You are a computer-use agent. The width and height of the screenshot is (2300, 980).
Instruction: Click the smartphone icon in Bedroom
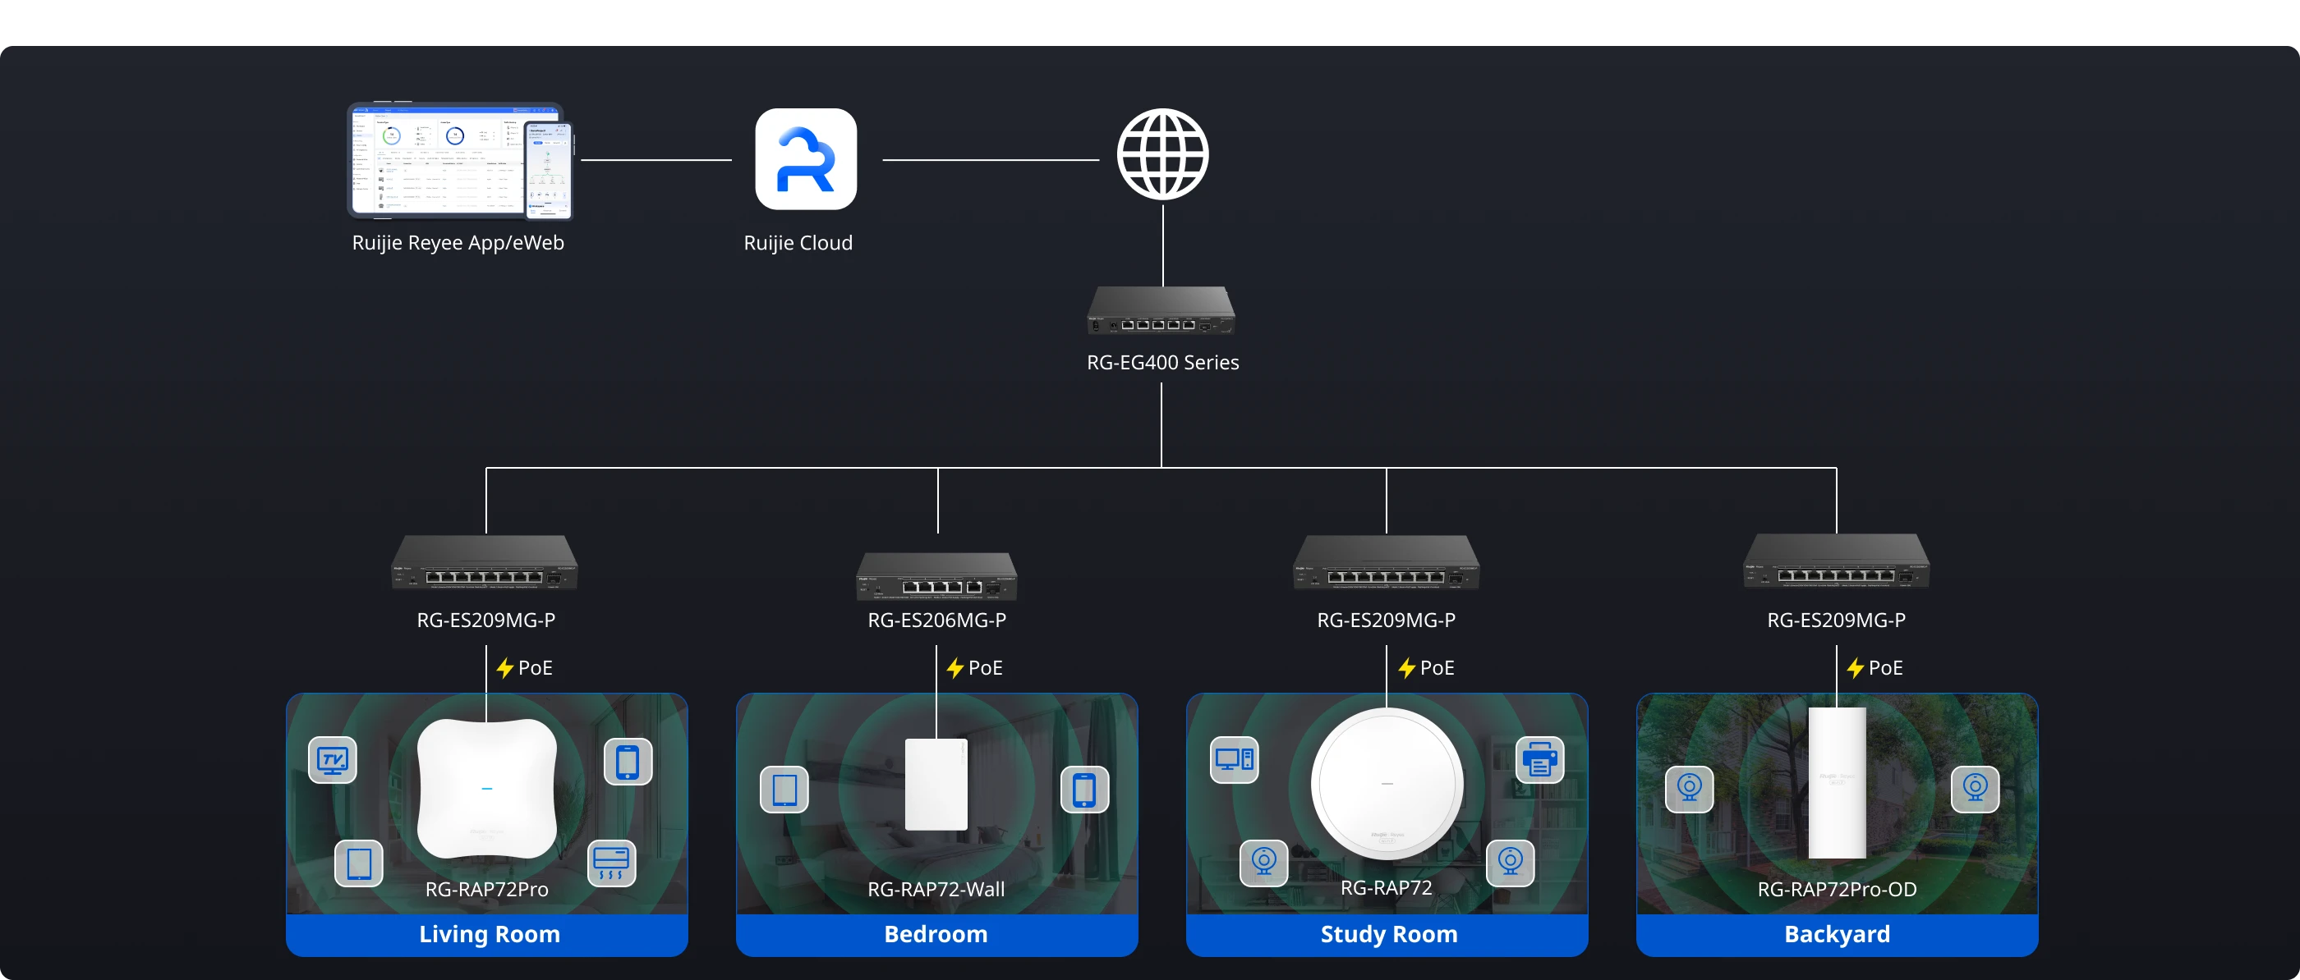click(x=1085, y=789)
